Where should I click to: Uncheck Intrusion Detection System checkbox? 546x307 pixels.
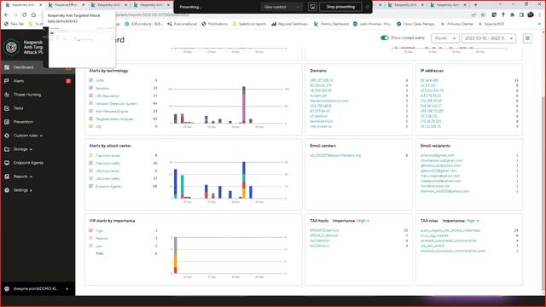[91, 103]
